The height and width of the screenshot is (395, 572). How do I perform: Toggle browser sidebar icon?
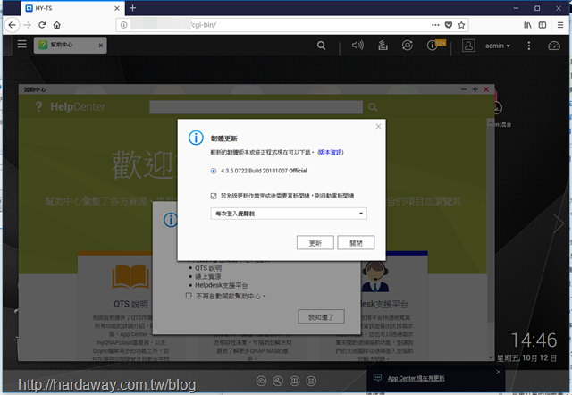[x=543, y=25]
